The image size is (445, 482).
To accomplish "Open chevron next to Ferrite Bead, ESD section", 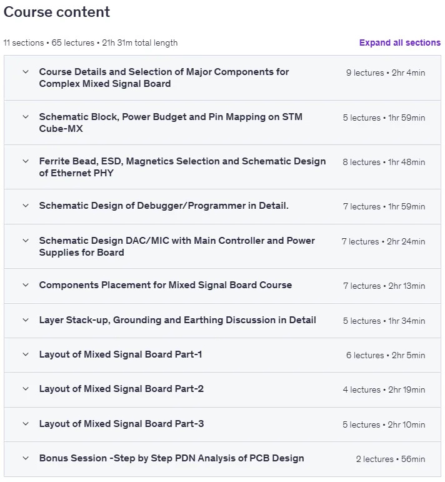I will pos(26,161).
